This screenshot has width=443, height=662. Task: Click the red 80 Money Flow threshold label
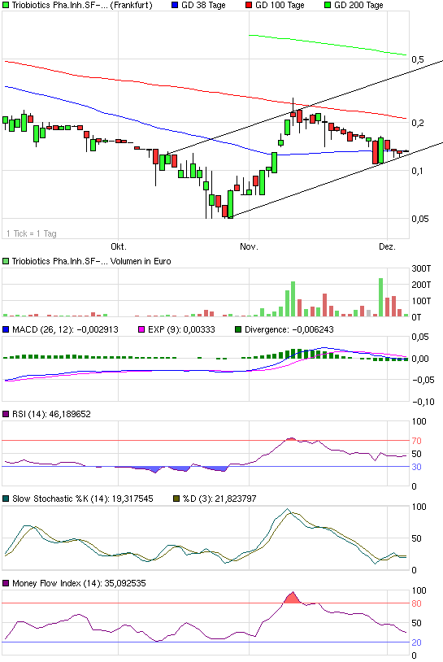tap(416, 603)
